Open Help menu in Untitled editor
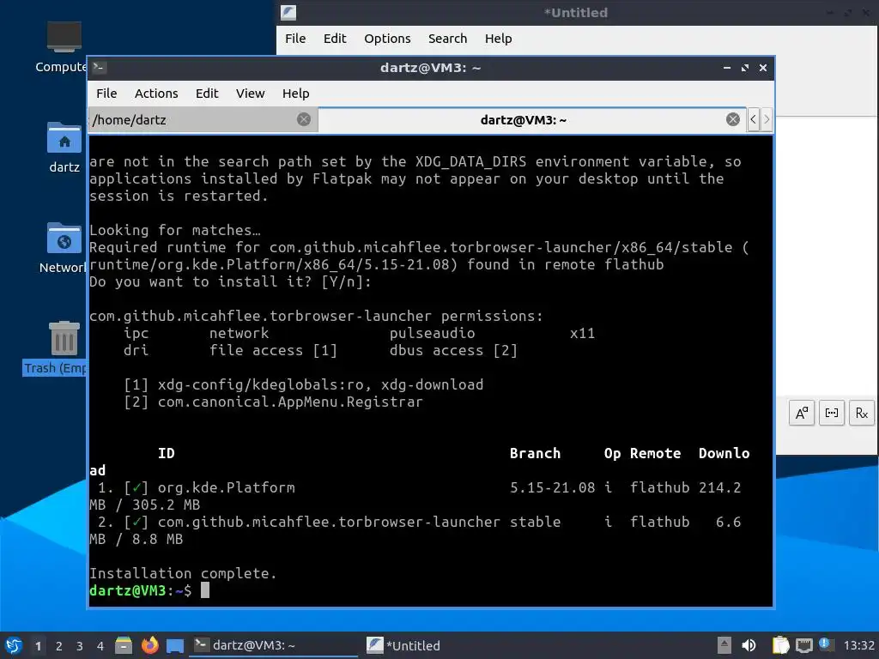This screenshot has width=879, height=659. coord(499,39)
